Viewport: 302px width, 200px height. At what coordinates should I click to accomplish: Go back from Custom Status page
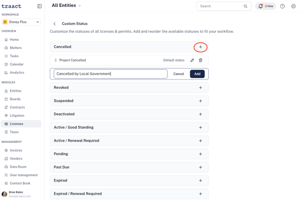click(x=55, y=24)
